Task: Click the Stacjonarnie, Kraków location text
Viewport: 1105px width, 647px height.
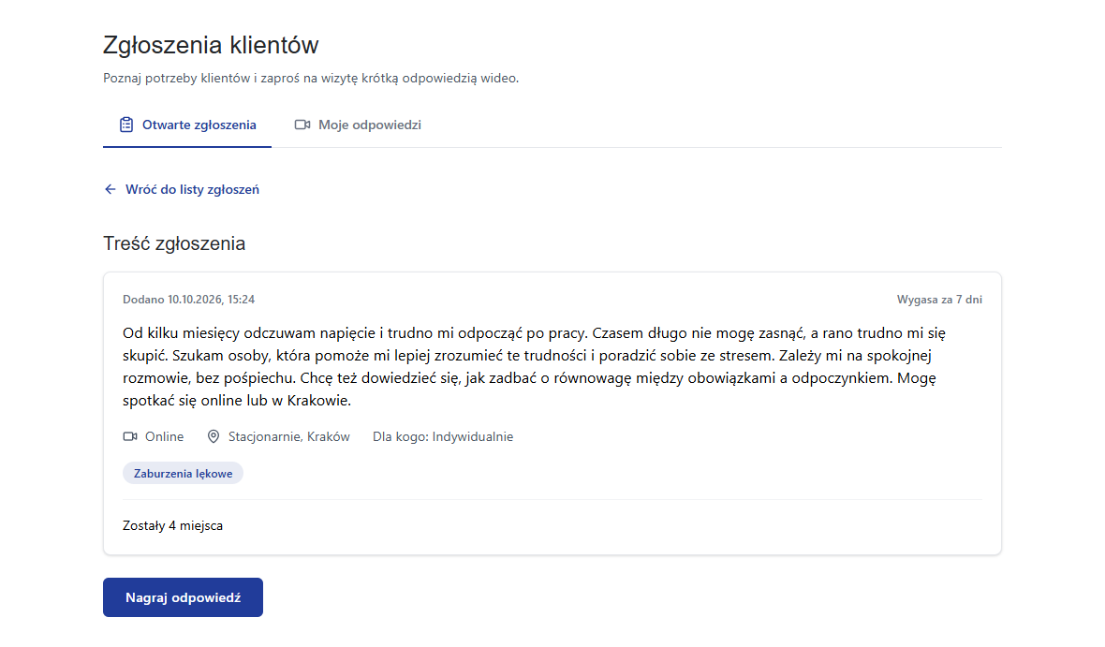Action: pos(289,437)
